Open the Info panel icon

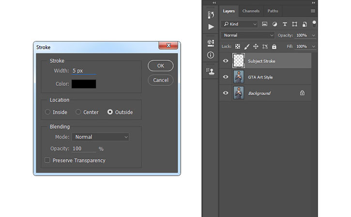211,55
